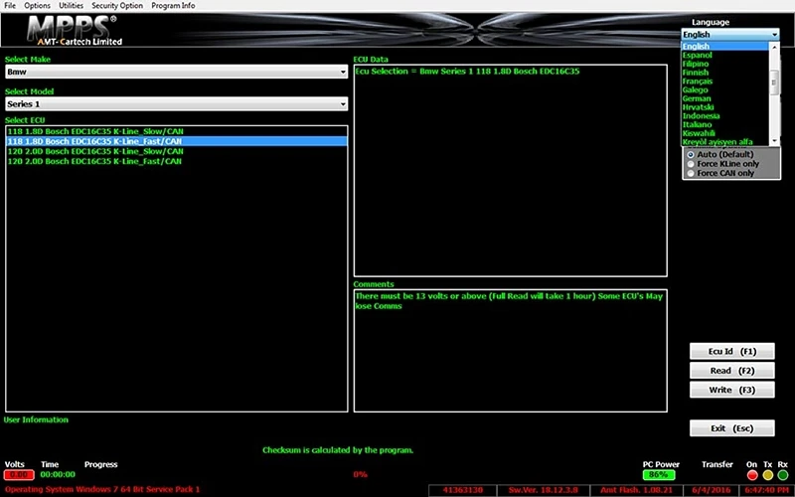Select 118 1.8D EDC16C35 K-Line_Slow/CAN entry

tap(177, 131)
